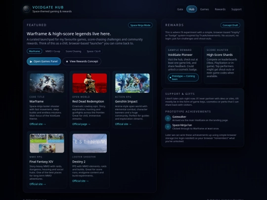
Task: Click the REWARDS section heading
Action: [175, 25]
